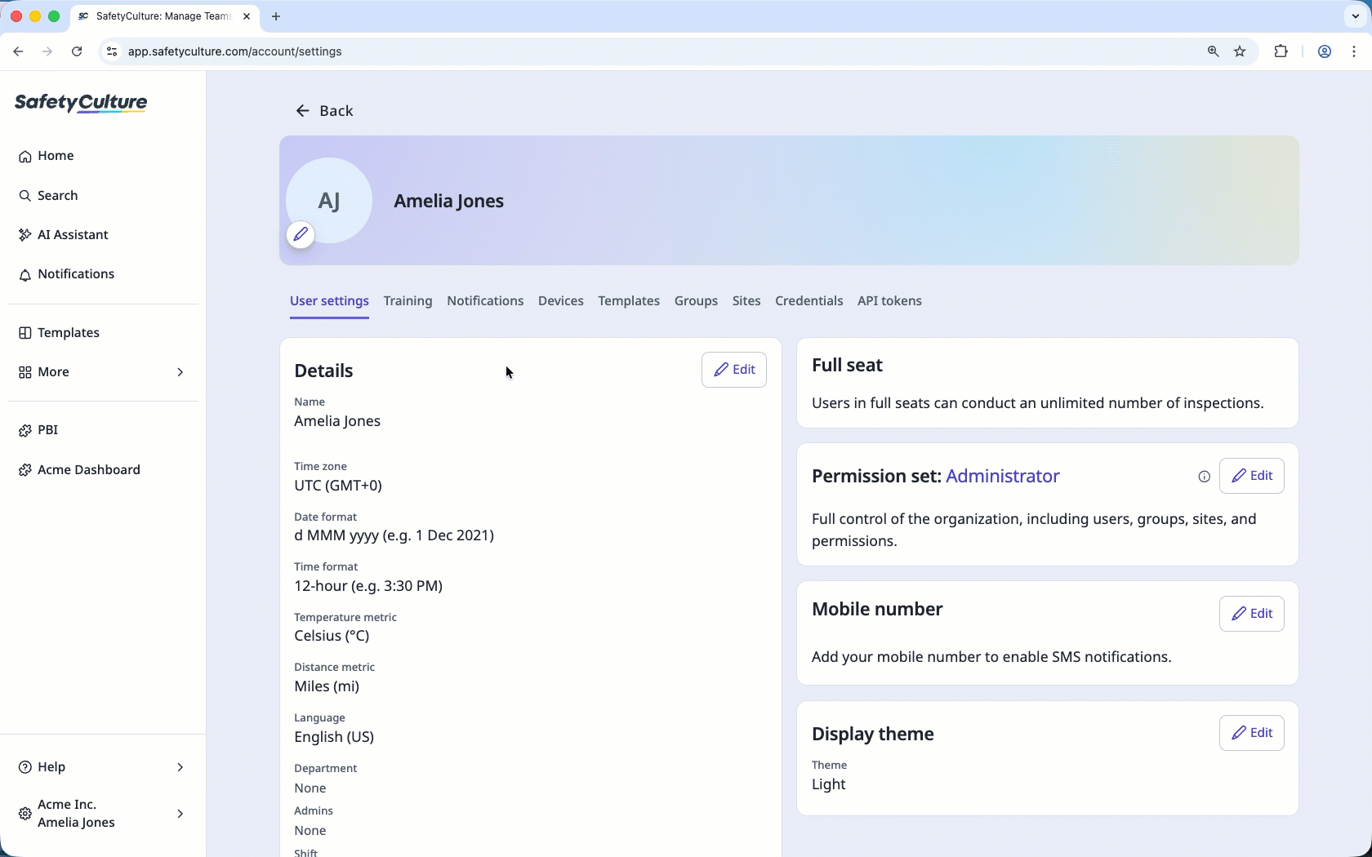The image size is (1372, 857).
Task: Edit the Permission set
Action: [x=1252, y=476]
